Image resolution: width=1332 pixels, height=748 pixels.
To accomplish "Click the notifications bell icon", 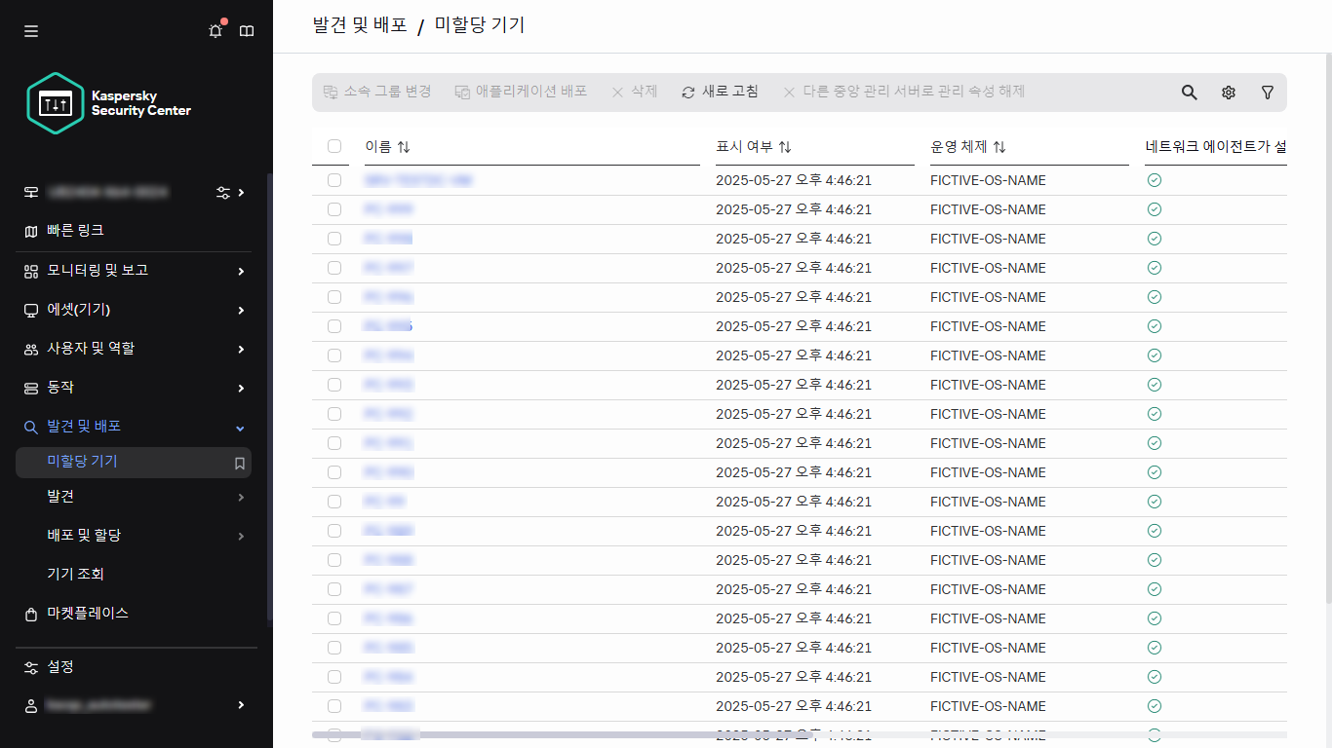I will (x=215, y=31).
